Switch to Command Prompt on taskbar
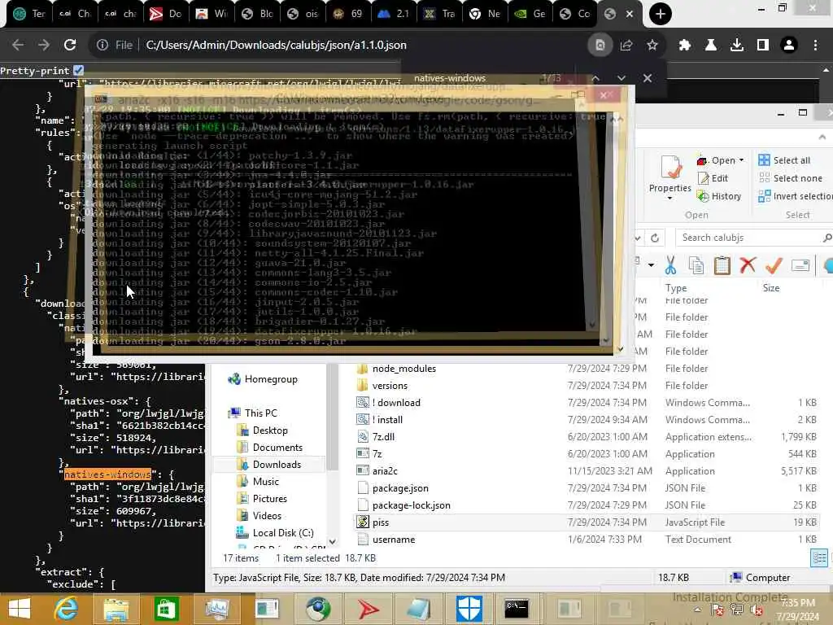The width and height of the screenshot is (833, 625). click(x=517, y=609)
